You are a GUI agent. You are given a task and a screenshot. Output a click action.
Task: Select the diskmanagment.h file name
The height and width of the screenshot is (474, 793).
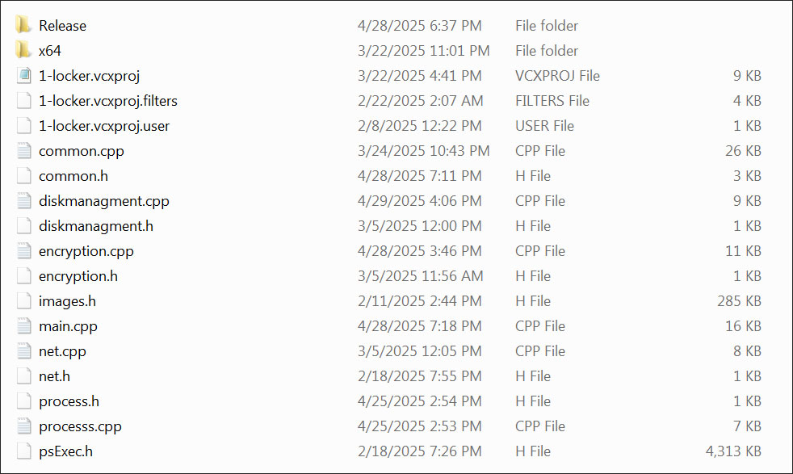96,226
